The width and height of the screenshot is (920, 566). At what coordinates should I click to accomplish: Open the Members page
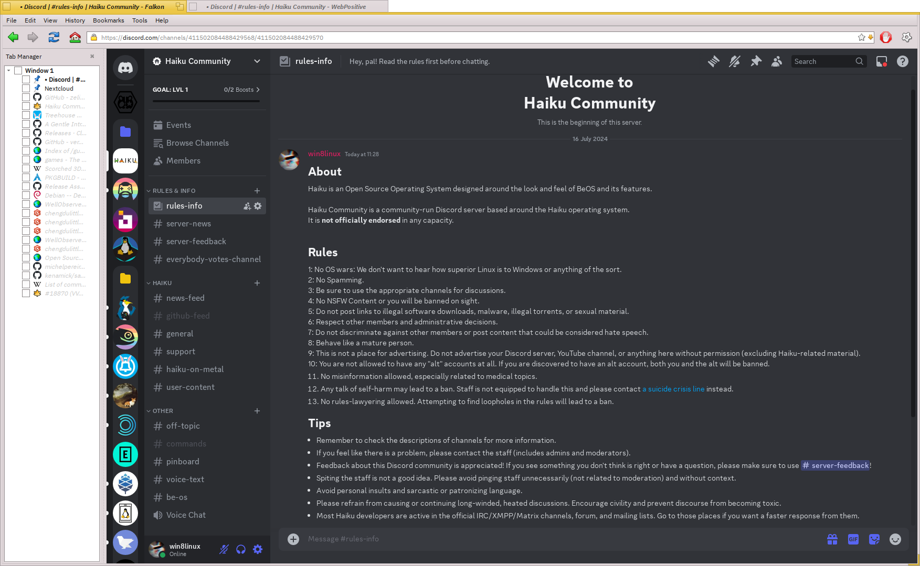207,161
